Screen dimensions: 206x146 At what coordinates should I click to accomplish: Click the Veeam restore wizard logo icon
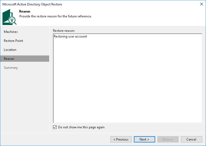(x=10, y=17)
